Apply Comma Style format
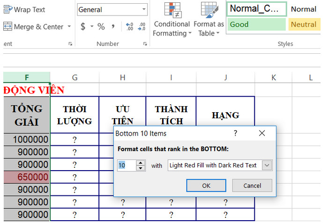Viewport: 328px width, 223px height. 113,27
